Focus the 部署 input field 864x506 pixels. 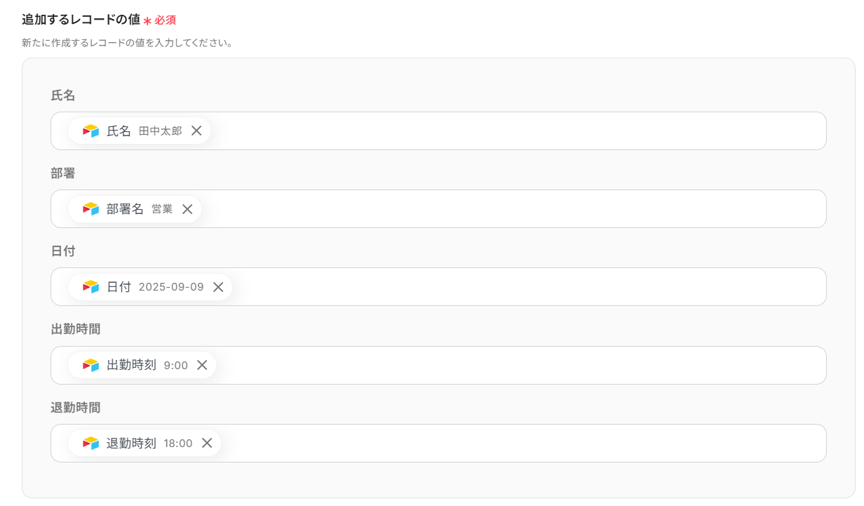pos(491,209)
